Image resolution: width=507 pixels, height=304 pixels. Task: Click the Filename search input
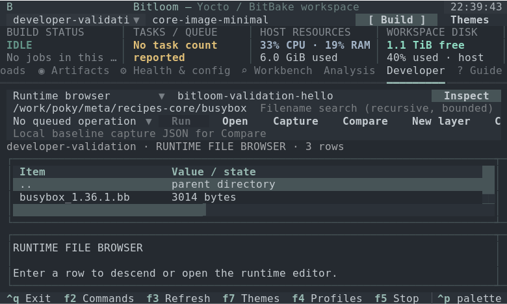click(376, 108)
